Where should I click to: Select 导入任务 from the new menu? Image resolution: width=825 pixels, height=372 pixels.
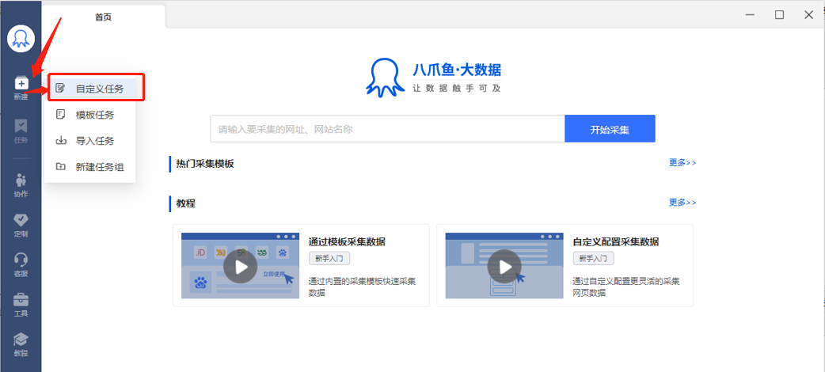tap(90, 141)
